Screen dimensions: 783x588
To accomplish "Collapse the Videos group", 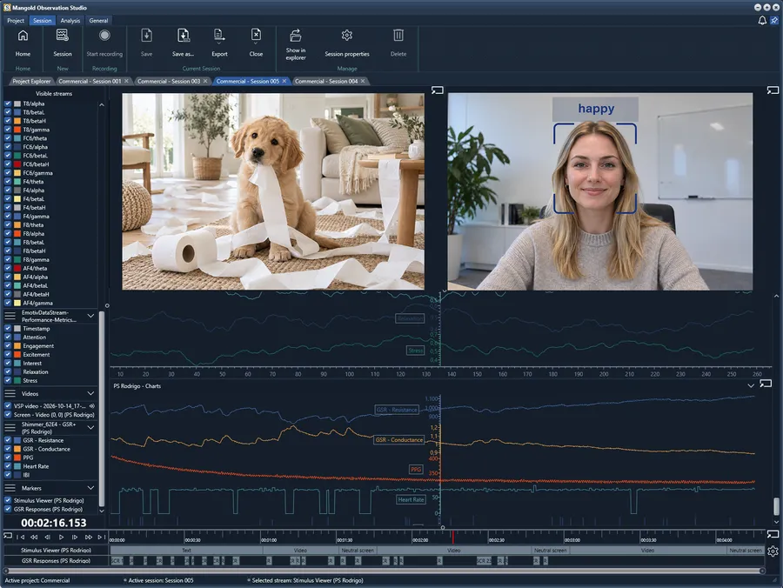I will pos(90,393).
